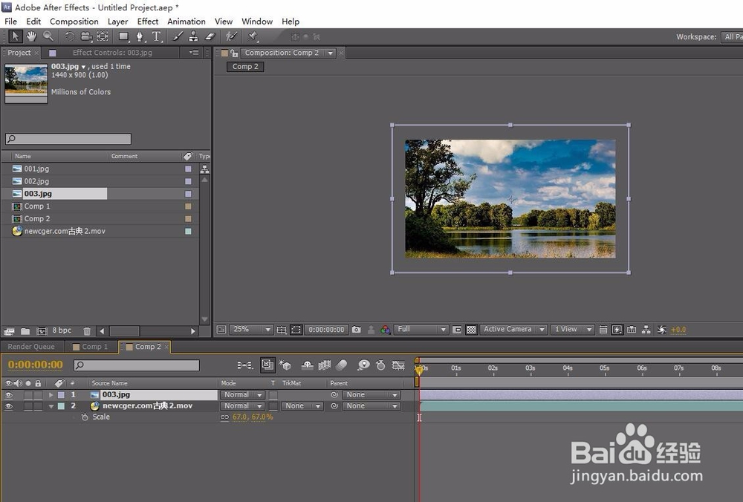Open the Layer menu
Viewport: 743px width, 502px height.
(117, 22)
